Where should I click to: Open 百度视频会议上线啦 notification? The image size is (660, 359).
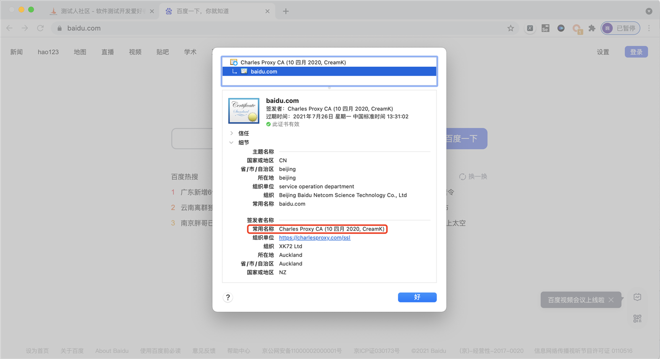coord(576,300)
